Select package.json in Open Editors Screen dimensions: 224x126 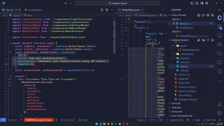pyautogui.click(x=186, y=28)
